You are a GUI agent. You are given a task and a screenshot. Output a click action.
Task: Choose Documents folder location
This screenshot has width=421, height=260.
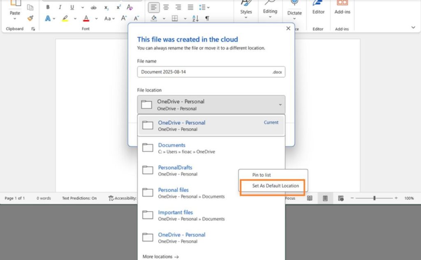211,148
